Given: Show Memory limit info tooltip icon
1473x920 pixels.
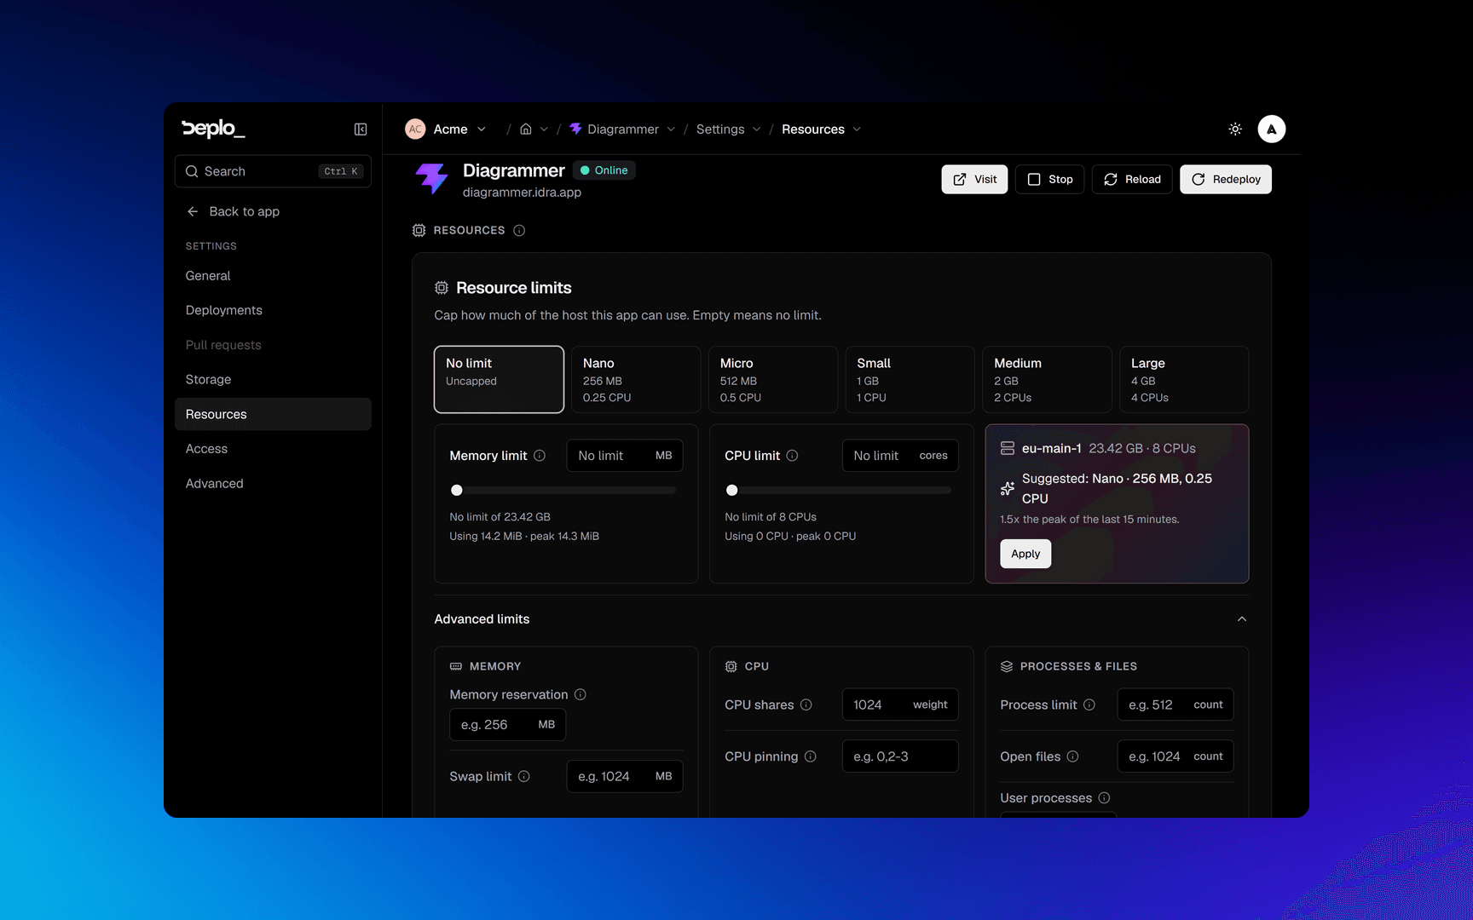Looking at the screenshot, I should click(540, 456).
